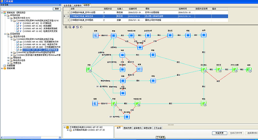Select the green start node in the flowchart

pyautogui.click(x=89, y=70)
